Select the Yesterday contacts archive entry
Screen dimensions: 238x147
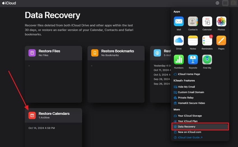162,66
